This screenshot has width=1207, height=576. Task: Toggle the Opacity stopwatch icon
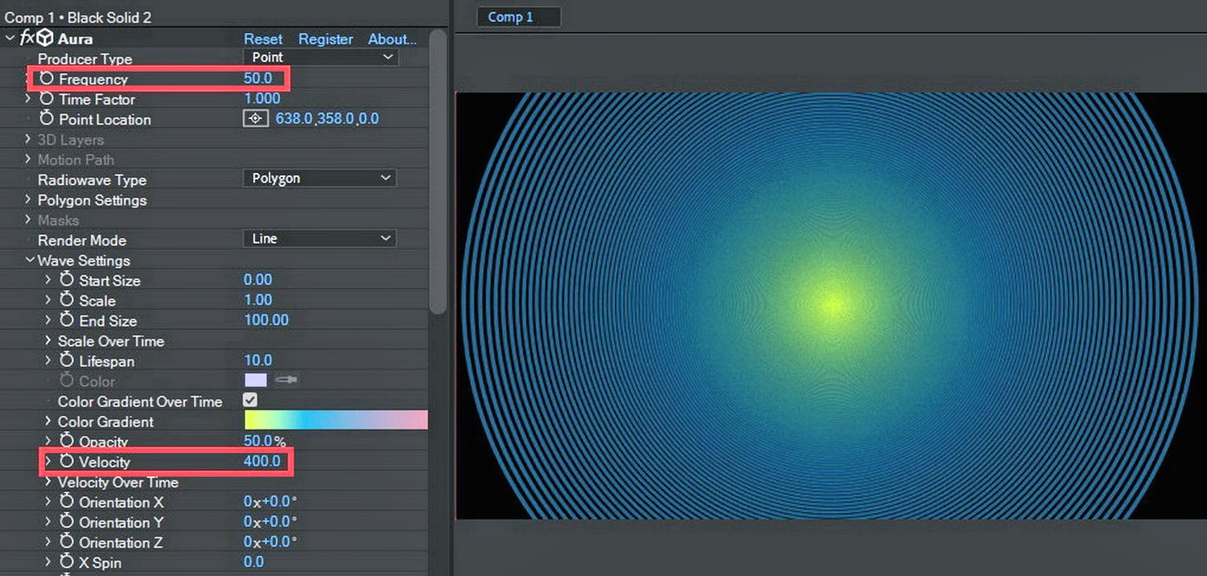(67, 441)
